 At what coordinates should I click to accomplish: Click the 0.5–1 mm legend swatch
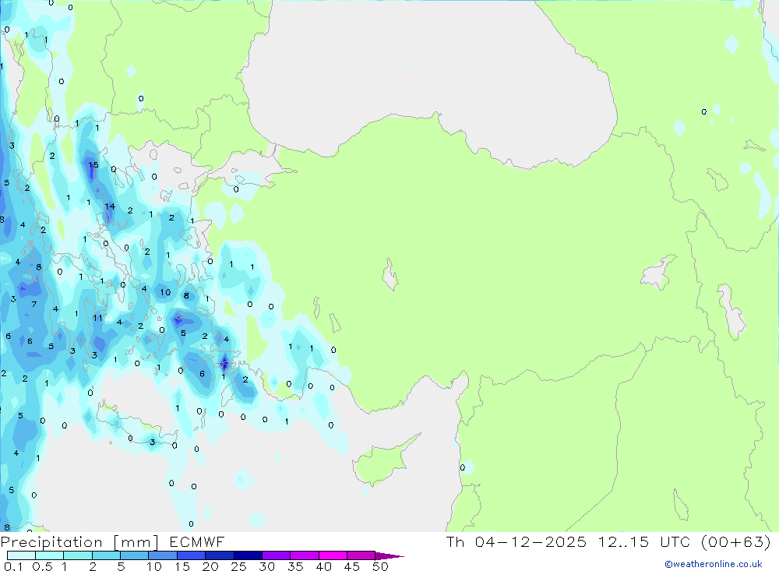click(50, 555)
